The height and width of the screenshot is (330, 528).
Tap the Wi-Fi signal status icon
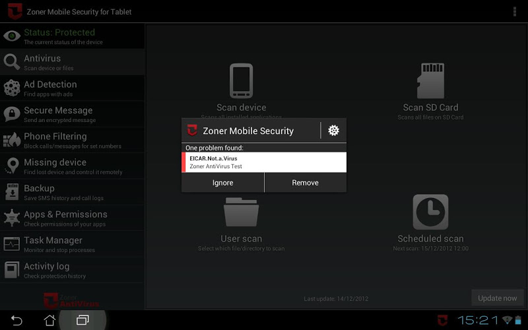pyautogui.click(x=507, y=320)
